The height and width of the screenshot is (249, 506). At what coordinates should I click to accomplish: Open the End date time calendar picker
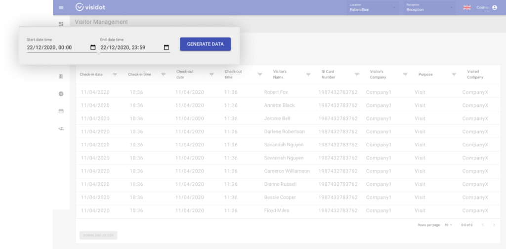(x=167, y=47)
